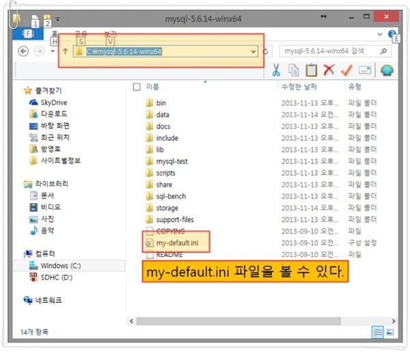410x352 pixels.
Task: Click the mysql-5.6.14-winx64 검색 box
Action: click(335, 51)
